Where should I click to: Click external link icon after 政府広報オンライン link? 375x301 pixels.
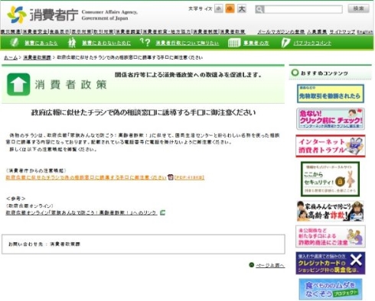pyautogui.click(x=162, y=212)
